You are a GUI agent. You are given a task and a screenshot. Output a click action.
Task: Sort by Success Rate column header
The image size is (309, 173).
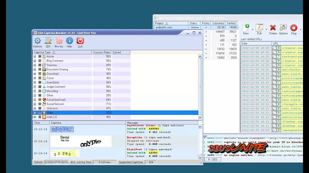pyautogui.click(x=101, y=52)
